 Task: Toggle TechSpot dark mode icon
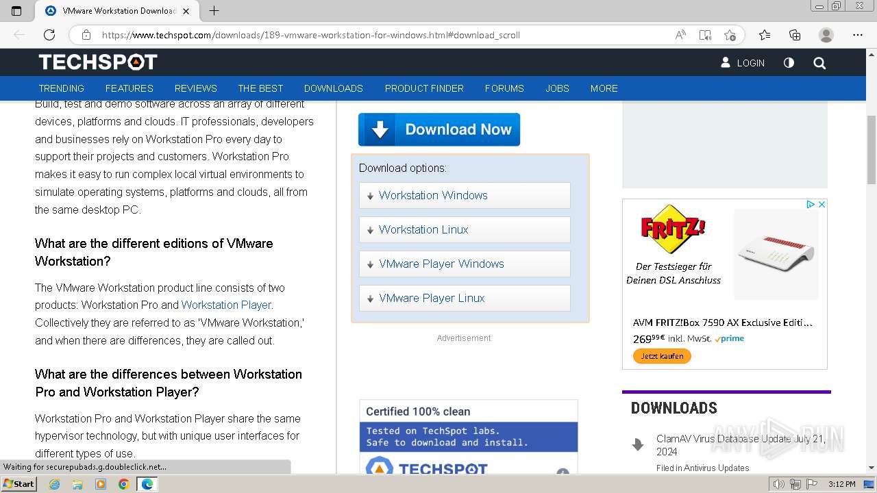pyautogui.click(x=789, y=62)
